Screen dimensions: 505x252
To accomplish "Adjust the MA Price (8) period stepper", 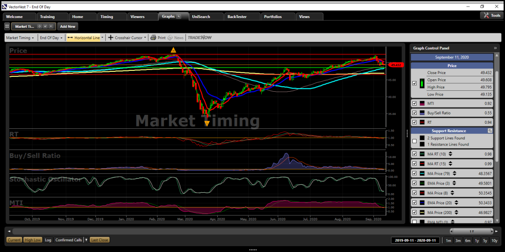I will click(x=453, y=193).
